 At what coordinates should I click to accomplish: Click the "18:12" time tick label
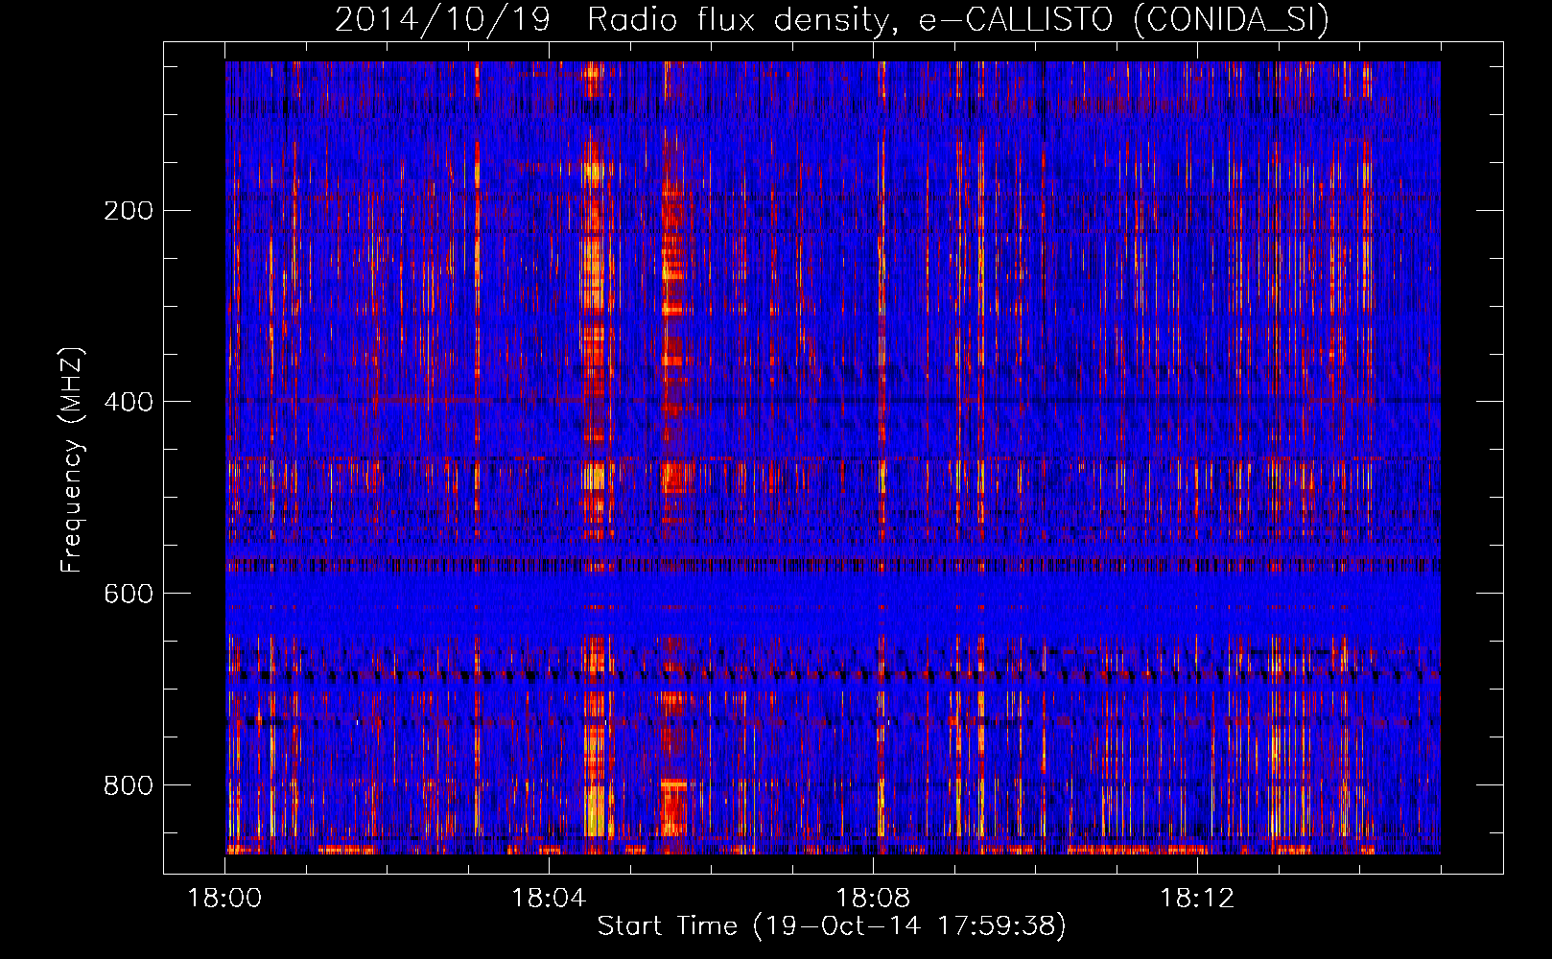pos(1197,899)
